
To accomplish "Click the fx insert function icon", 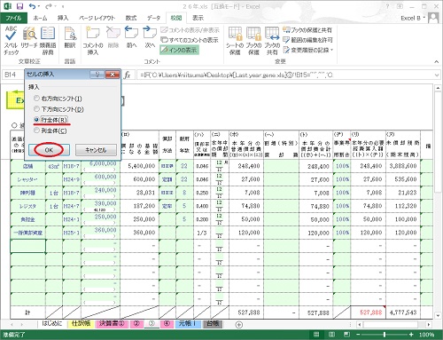I will [128, 75].
